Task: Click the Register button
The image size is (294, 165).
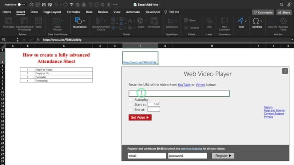Action: click(x=223, y=156)
